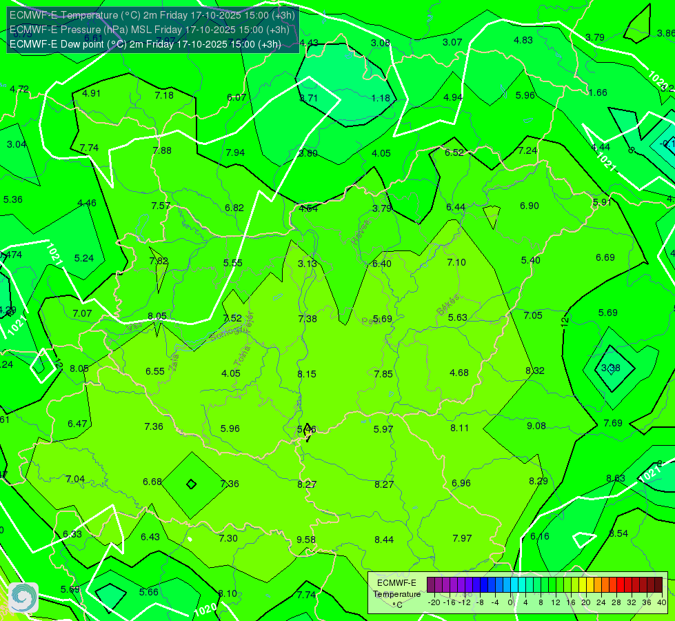Click the dark red 40°C legend swatch
This screenshot has height=621, width=675.
(658, 585)
